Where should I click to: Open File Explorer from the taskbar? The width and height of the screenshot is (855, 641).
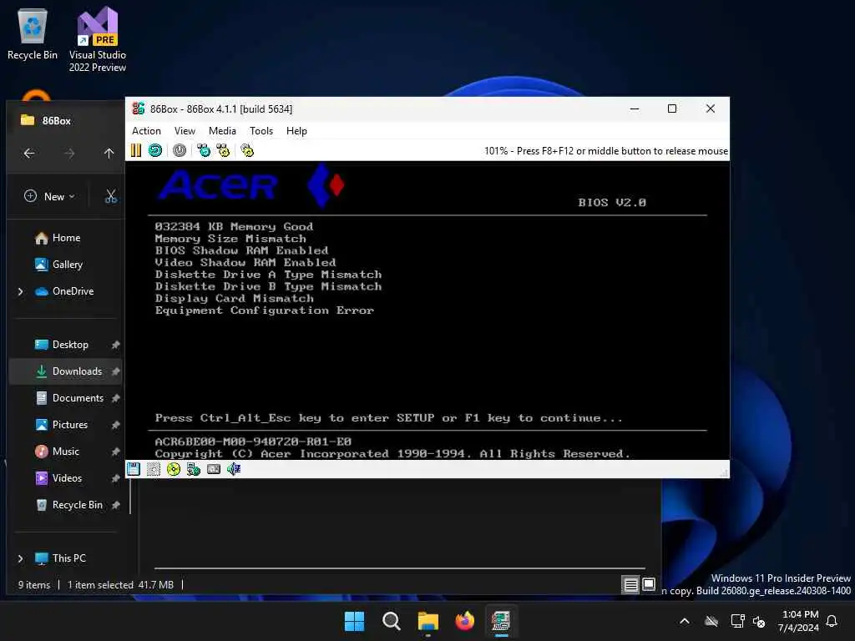coord(428,621)
